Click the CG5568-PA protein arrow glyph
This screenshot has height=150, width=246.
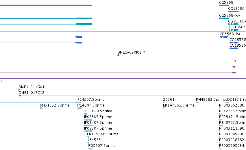[224, 37]
